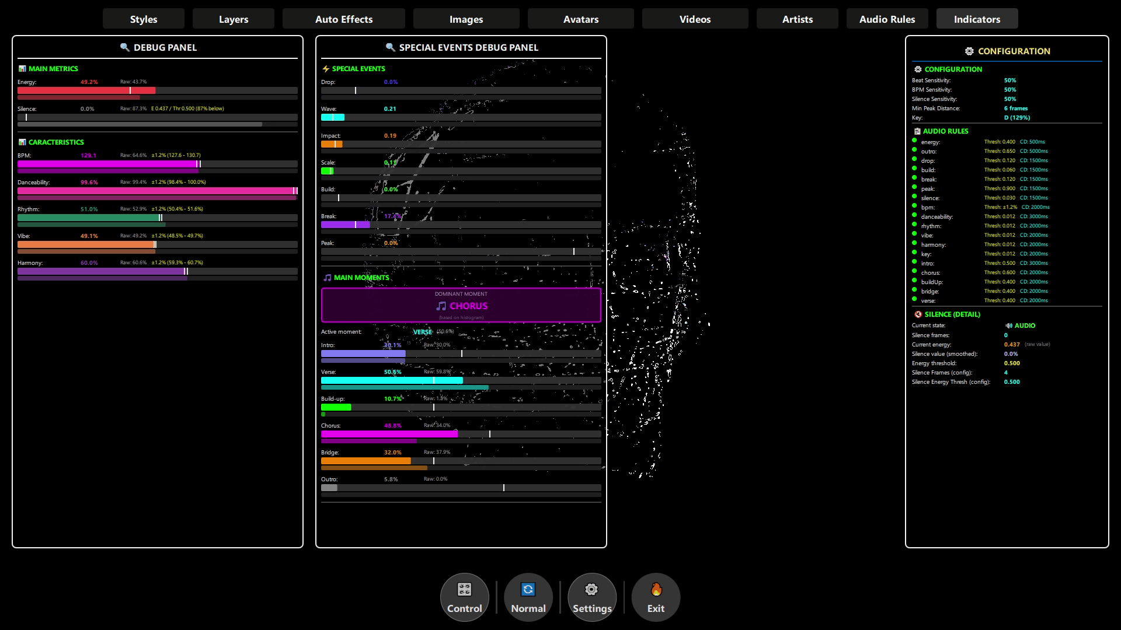Screen dimensions: 1121x630
Task: Toggle the verse rule green indicator
Action: (x=914, y=299)
